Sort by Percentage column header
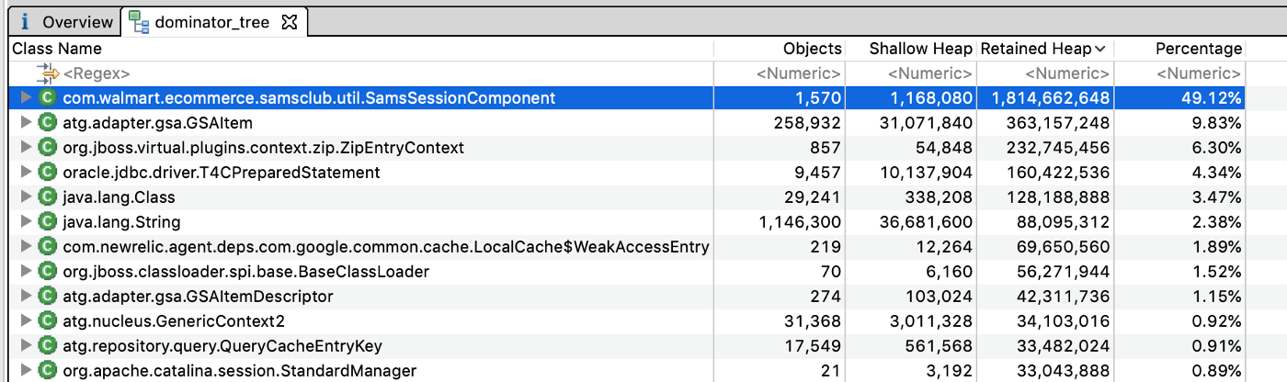Image resolution: width=1287 pixels, height=382 pixels. coord(1198,49)
